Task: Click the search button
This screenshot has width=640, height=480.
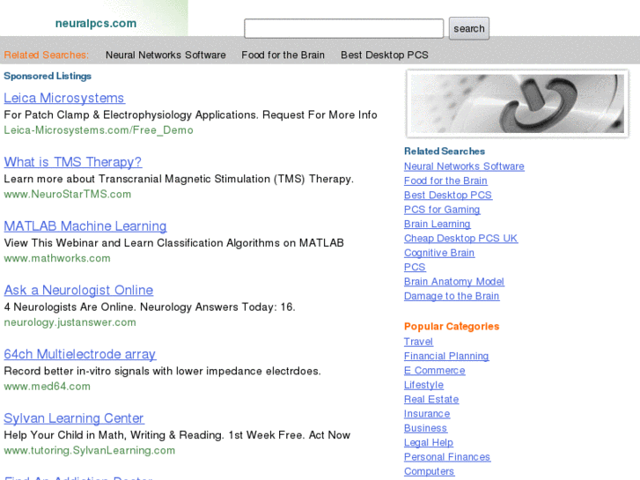Action: (x=469, y=28)
